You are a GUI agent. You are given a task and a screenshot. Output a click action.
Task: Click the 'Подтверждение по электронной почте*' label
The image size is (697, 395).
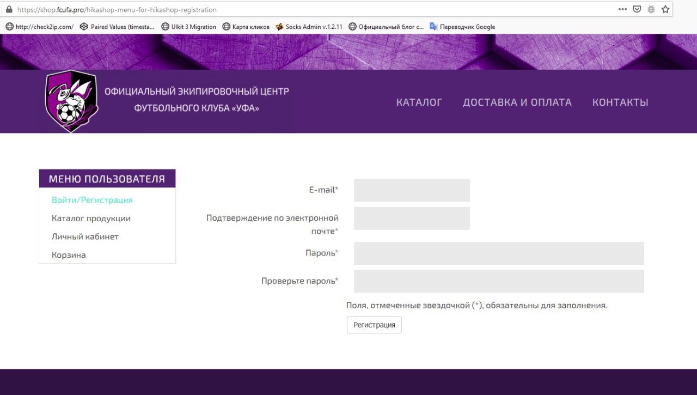click(x=272, y=224)
